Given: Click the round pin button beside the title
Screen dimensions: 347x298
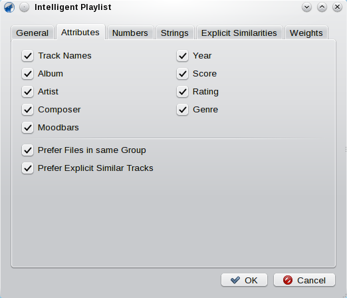Looking at the screenshot, I should (x=24, y=7).
